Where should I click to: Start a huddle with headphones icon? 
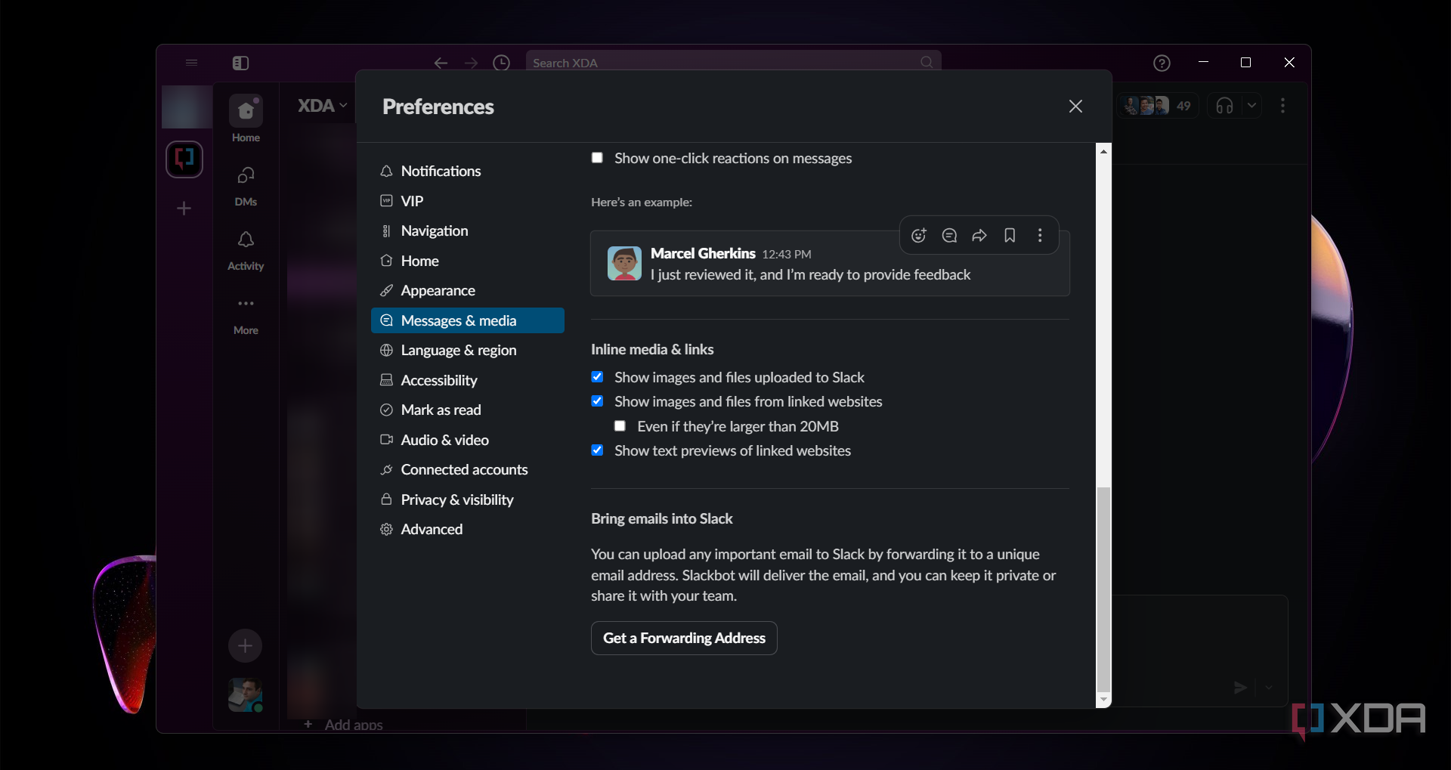pyautogui.click(x=1224, y=106)
